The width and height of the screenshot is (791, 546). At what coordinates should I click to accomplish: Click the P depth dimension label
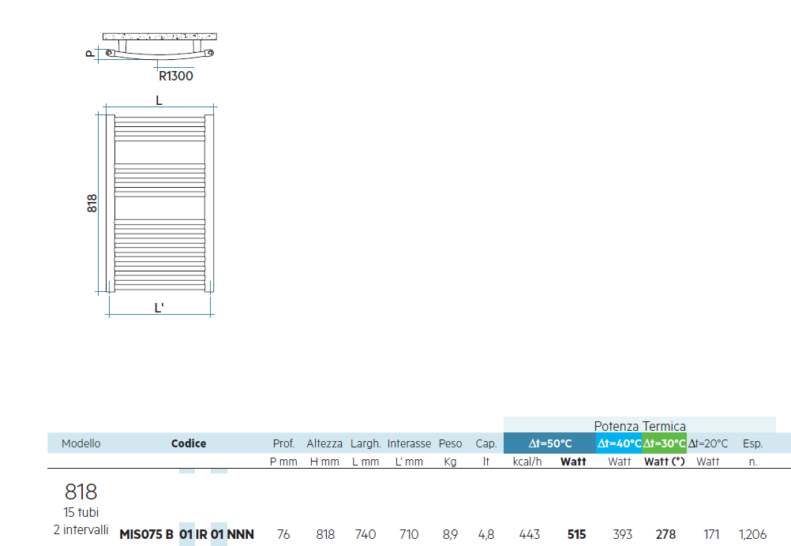(x=90, y=54)
